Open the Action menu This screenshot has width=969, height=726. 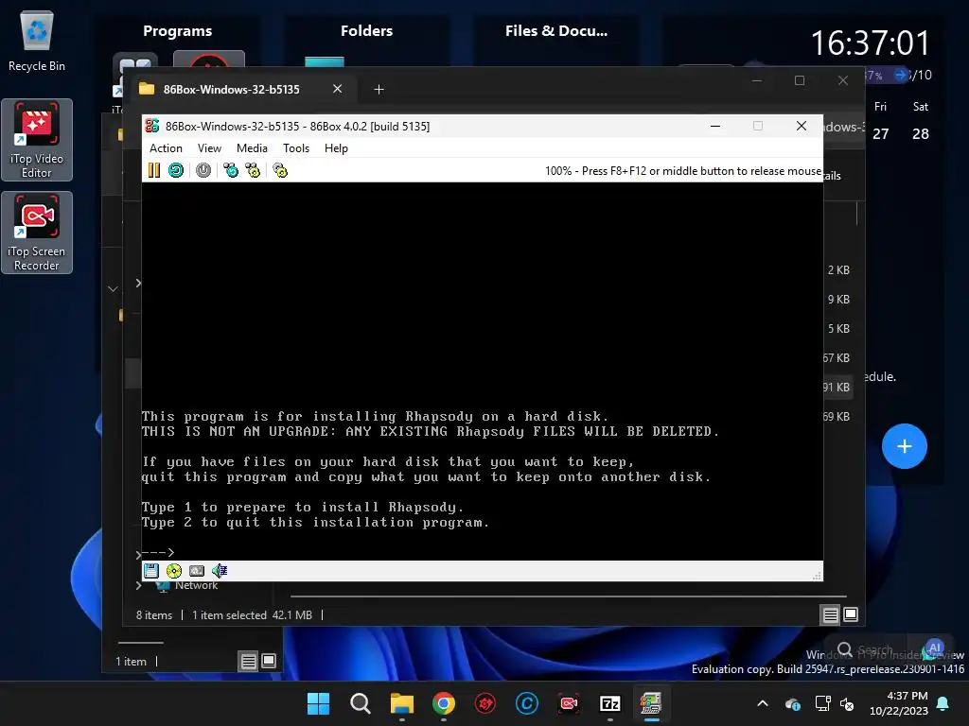[166, 148]
